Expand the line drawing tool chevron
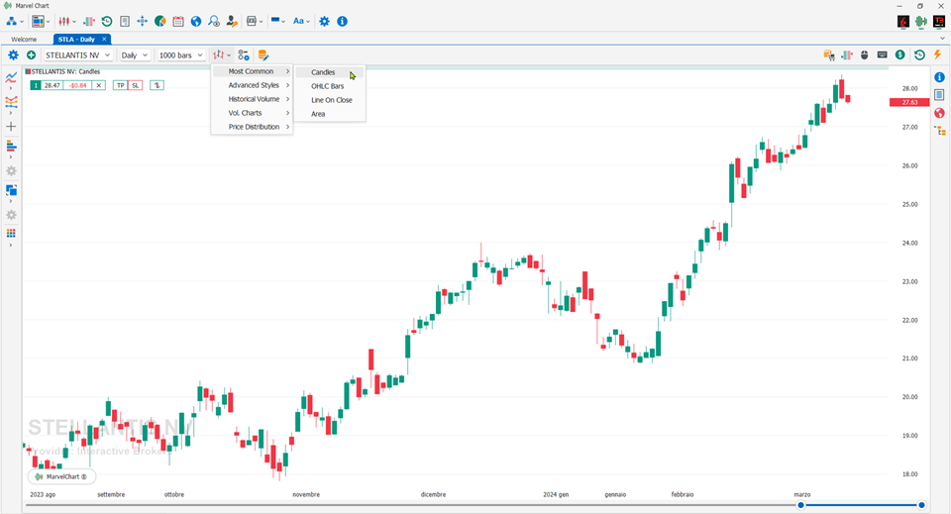 click(x=11, y=88)
